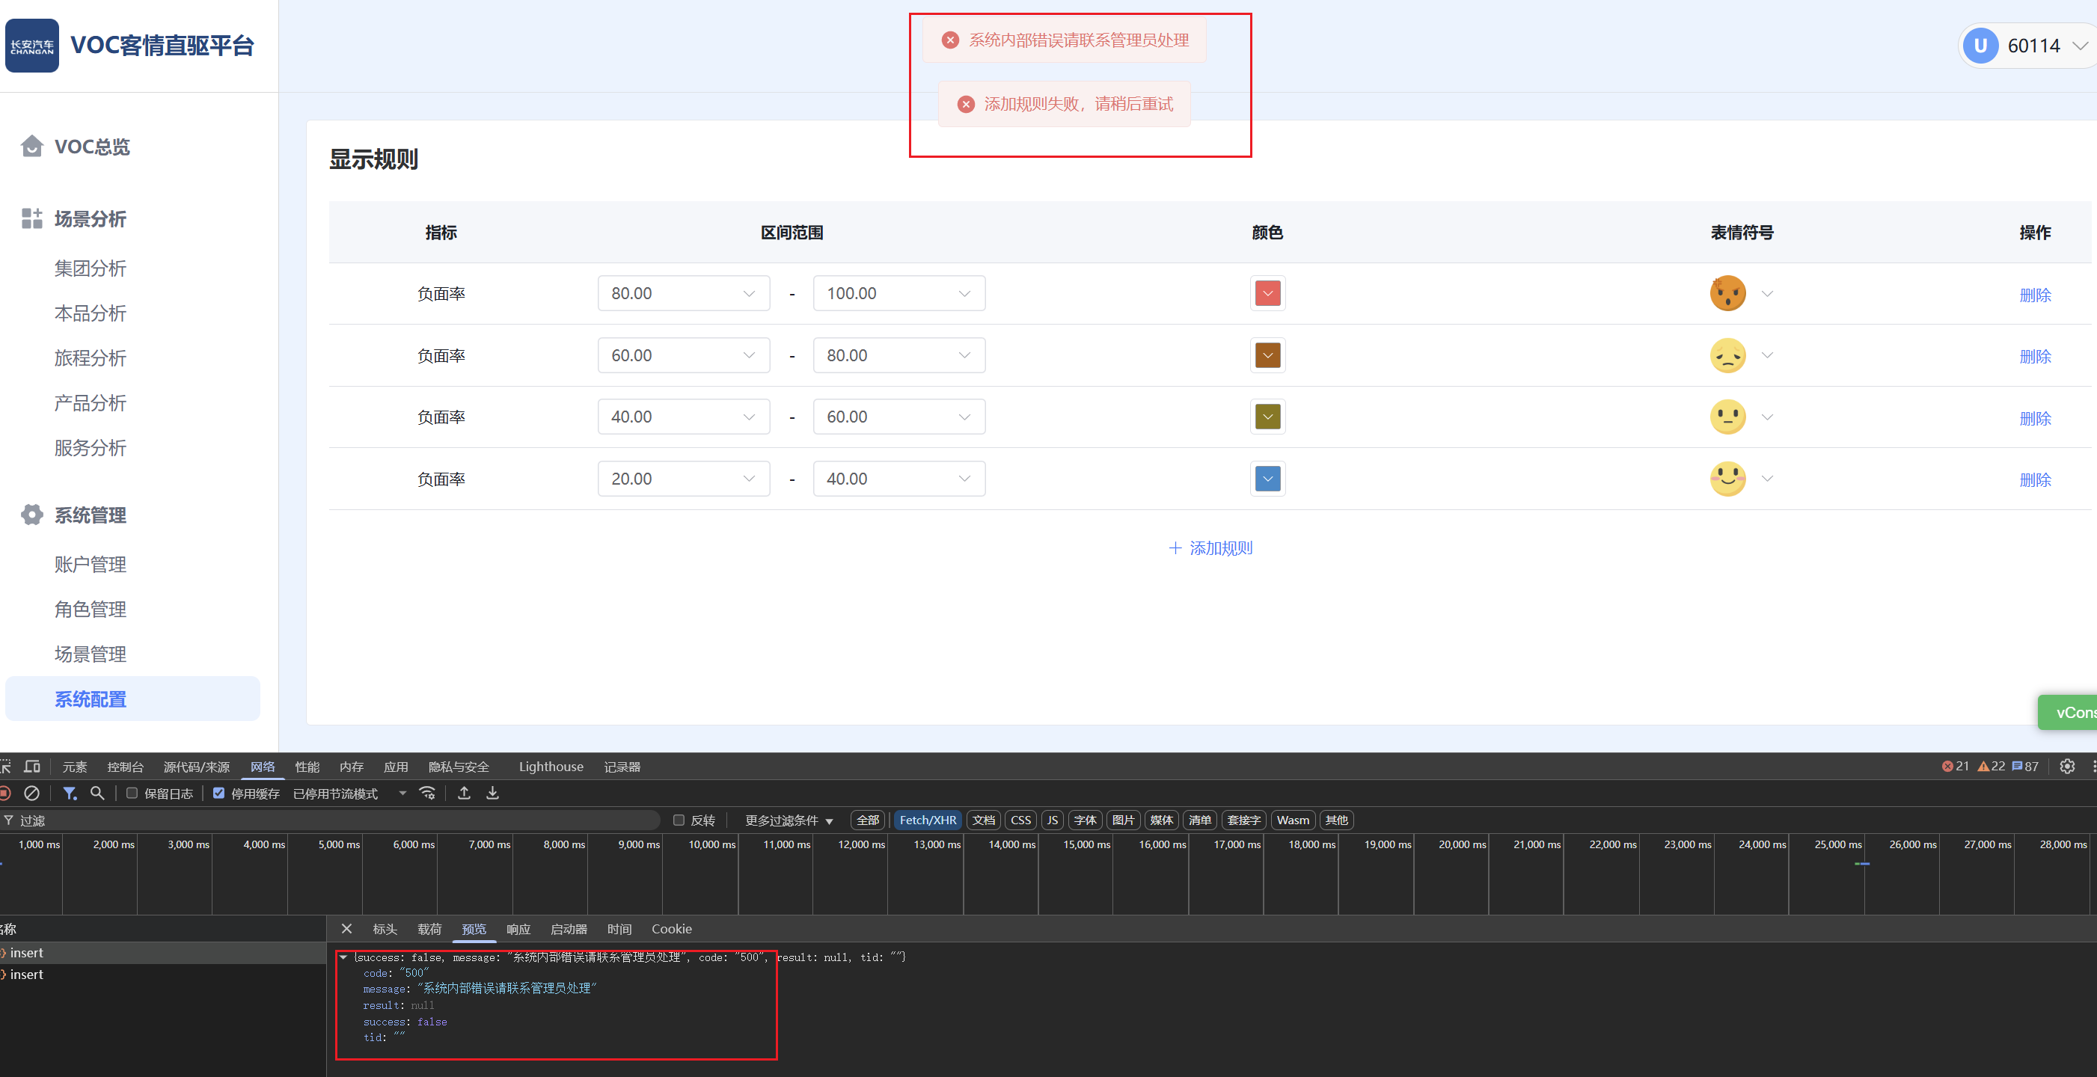Click the network filter funnel icon
Screen dimensions: 2097x1077
70,793
